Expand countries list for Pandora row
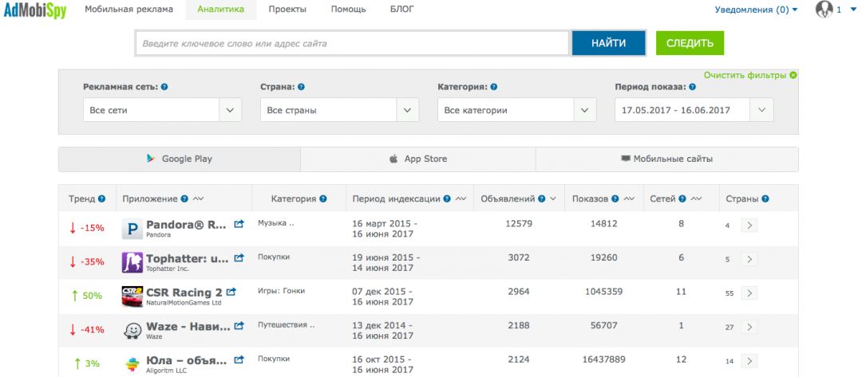862x377 pixels. click(749, 225)
